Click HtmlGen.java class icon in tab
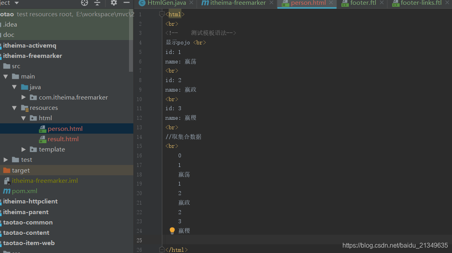Image resolution: width=452 pixels, height=253 pixels. pyautogui.click(x=142, y=3)
